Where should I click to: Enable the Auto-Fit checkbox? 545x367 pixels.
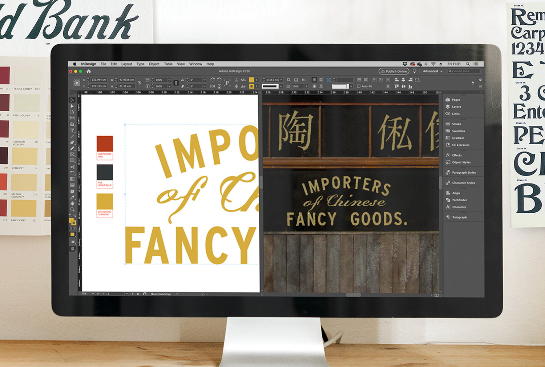[359, 86]
